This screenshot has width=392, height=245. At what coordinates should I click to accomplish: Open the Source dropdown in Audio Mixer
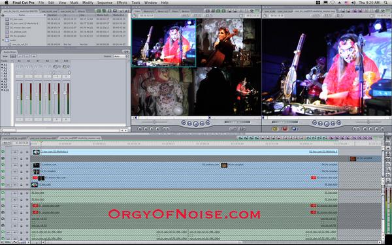click(120, 56)
